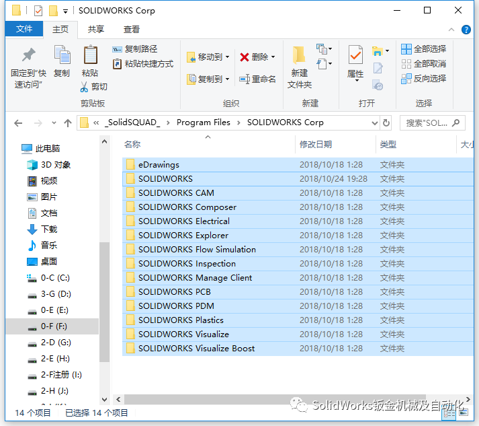Open the Easy access dropdown in New group
The image size is (479, 426).
(x=324, y=64)
